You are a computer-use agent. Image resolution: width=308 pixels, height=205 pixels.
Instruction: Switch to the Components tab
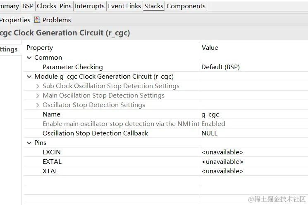pyautogui.click(x=186, y=6)
